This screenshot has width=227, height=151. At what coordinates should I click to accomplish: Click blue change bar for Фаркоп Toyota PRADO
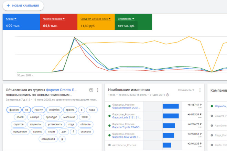[169, 126]
